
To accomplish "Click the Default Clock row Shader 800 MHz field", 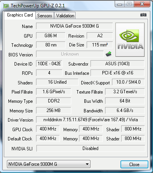I will (133, 138).
